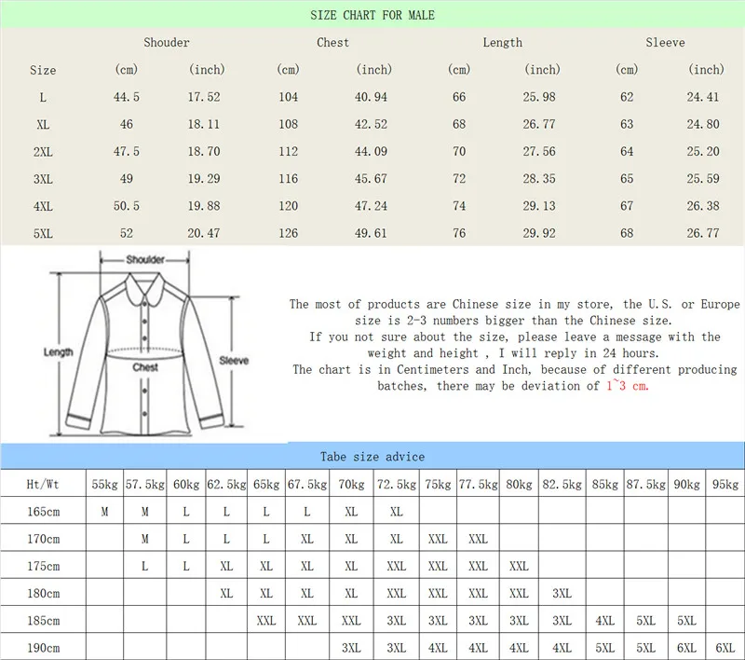Click the "2XL" size row label
Viewport: 745px width, 660px height.
point(43,152)
